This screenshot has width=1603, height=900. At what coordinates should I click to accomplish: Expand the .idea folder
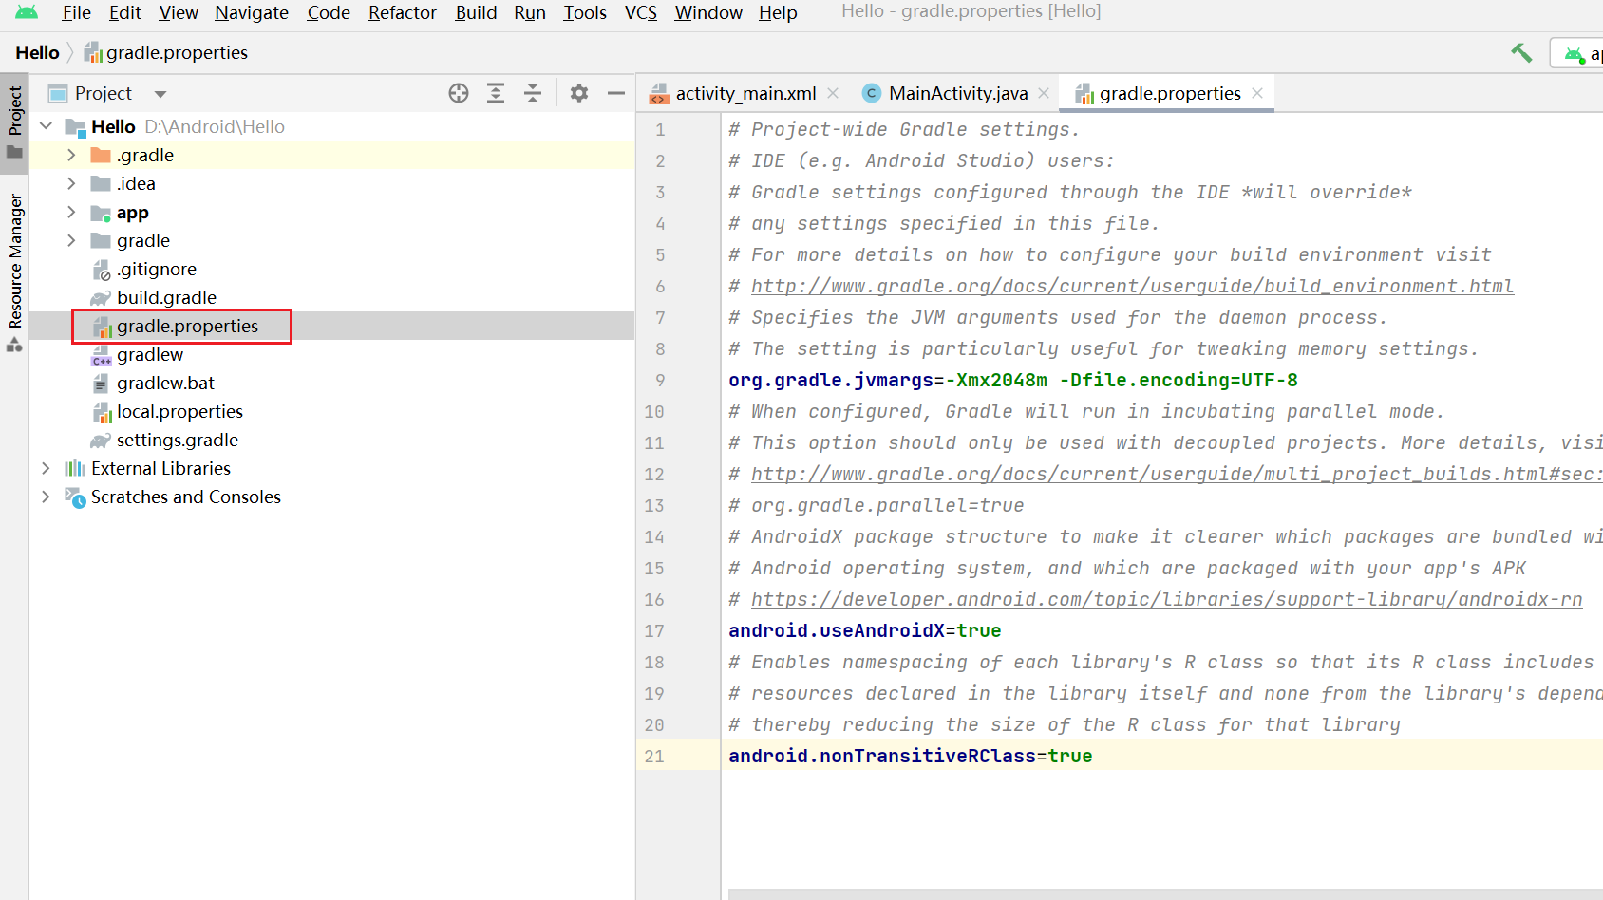tap(71, 183)
